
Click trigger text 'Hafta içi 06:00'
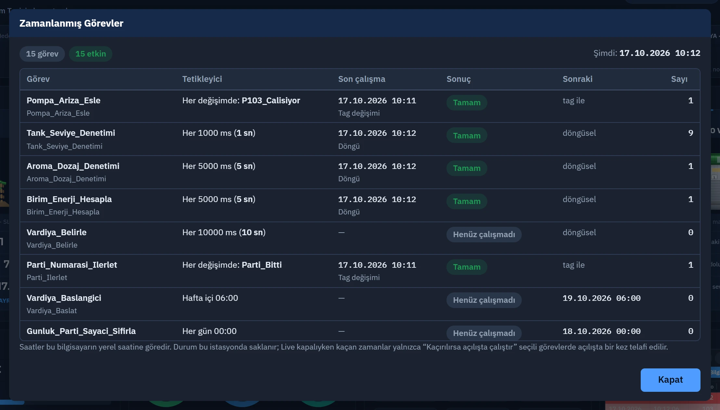[x=210, y=298]
